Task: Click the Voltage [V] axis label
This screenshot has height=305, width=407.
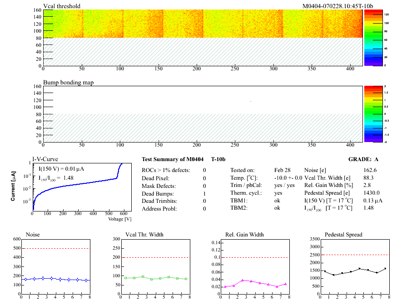Action: point(119,219)
